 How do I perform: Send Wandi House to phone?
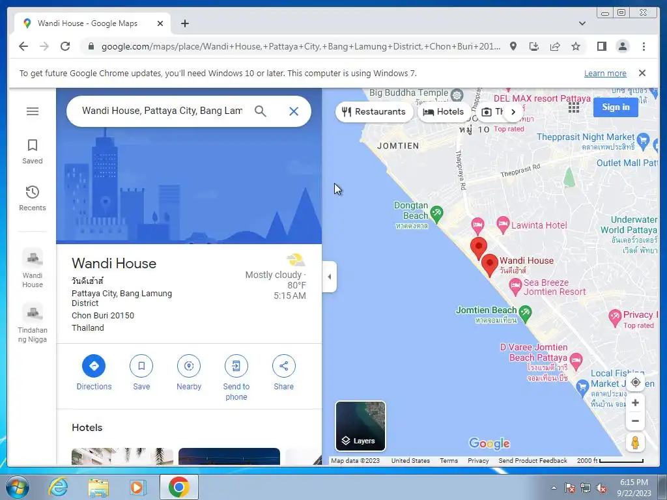tap(236, 378)
